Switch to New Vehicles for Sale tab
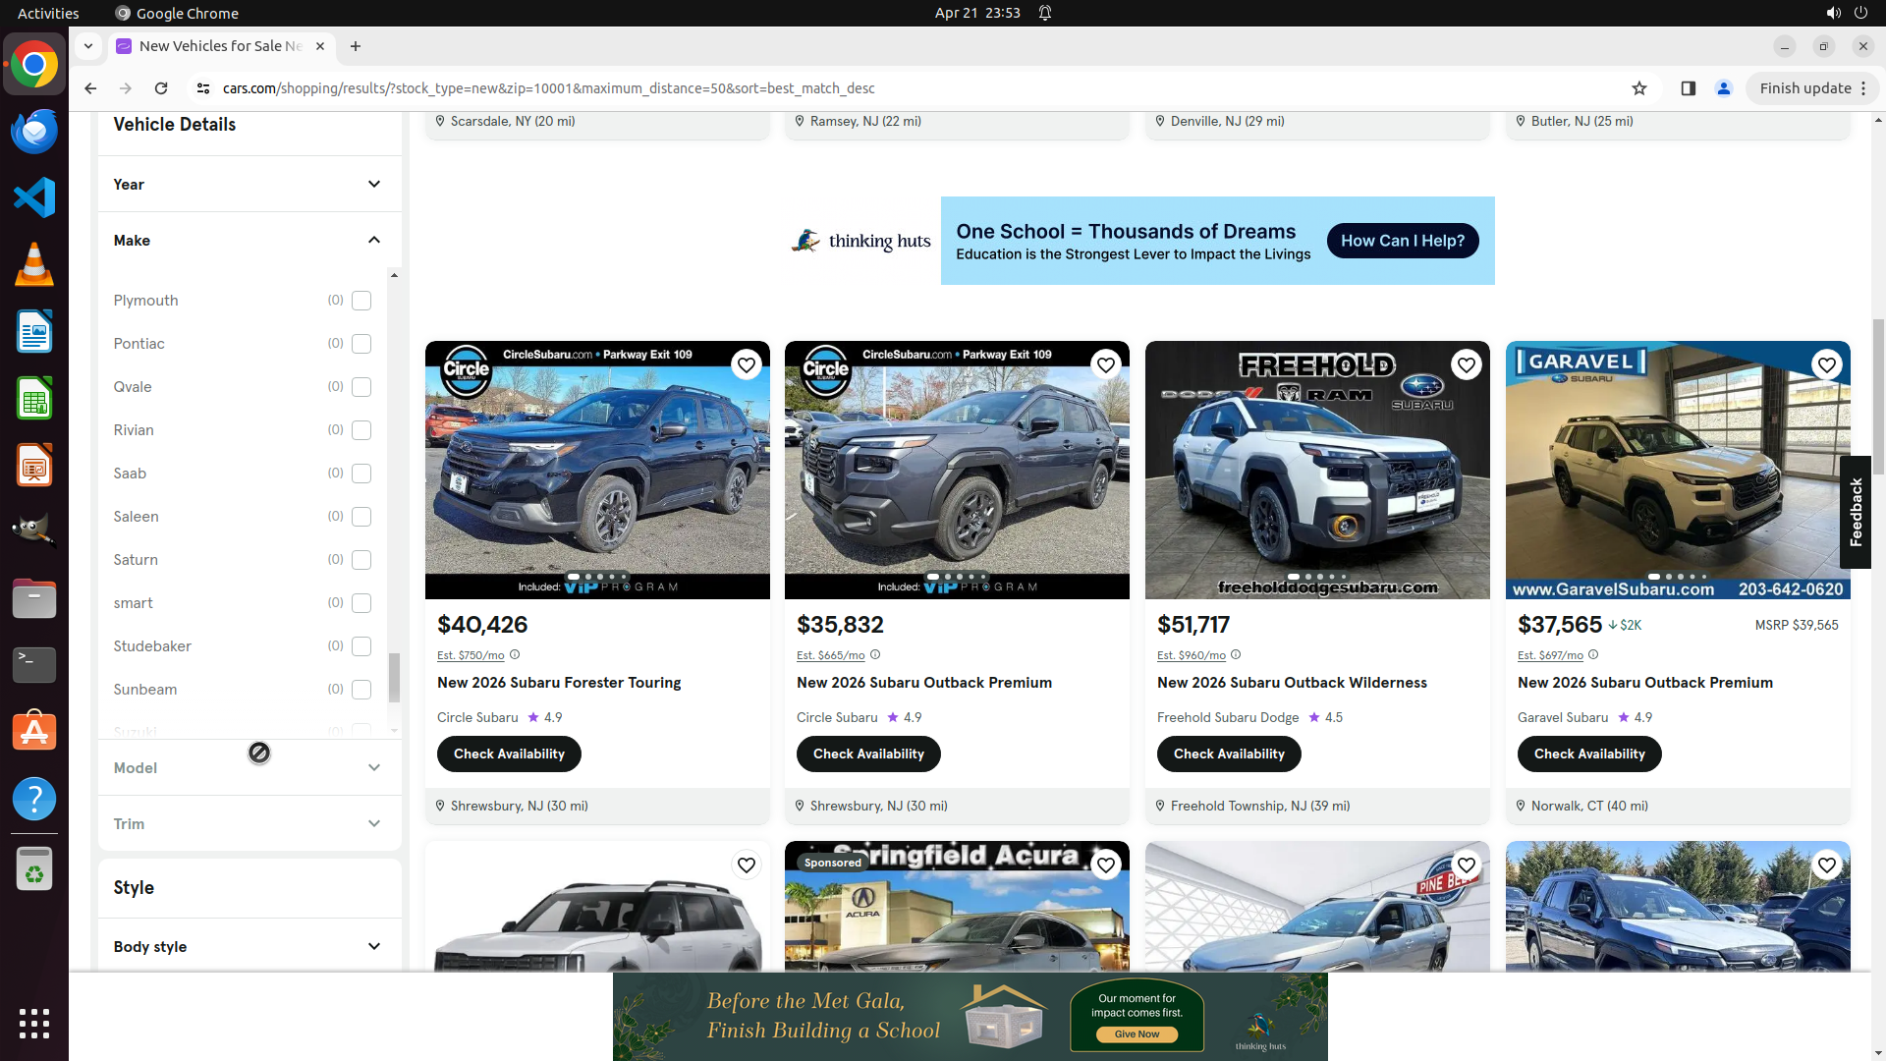This screenshot has height=1061, width=1886. [221, 46]
